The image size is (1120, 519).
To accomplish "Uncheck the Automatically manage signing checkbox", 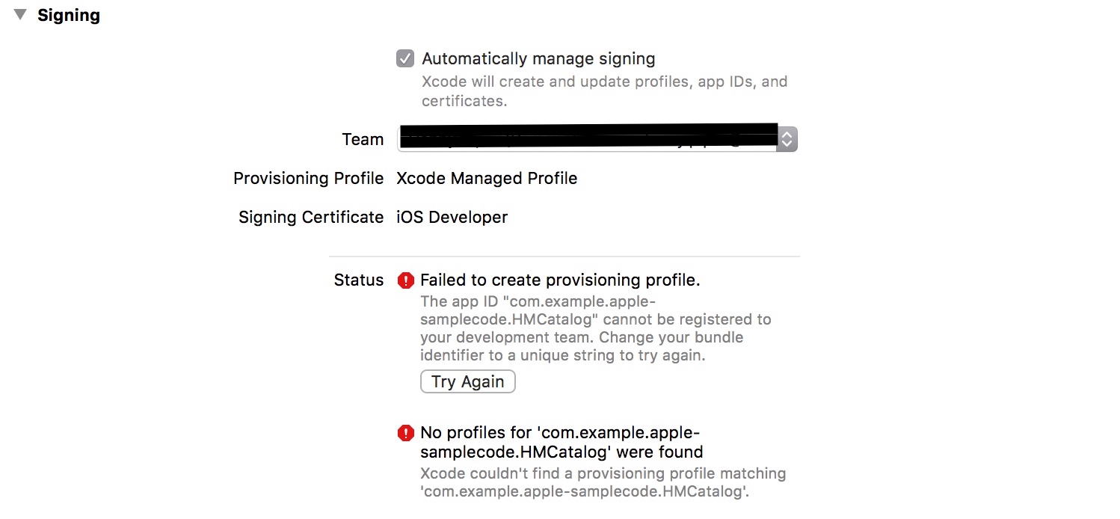I will (405, 58).
